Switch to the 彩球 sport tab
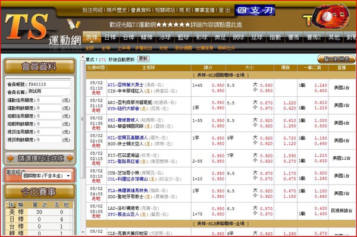The image size is (357, 237). (202, 37)
